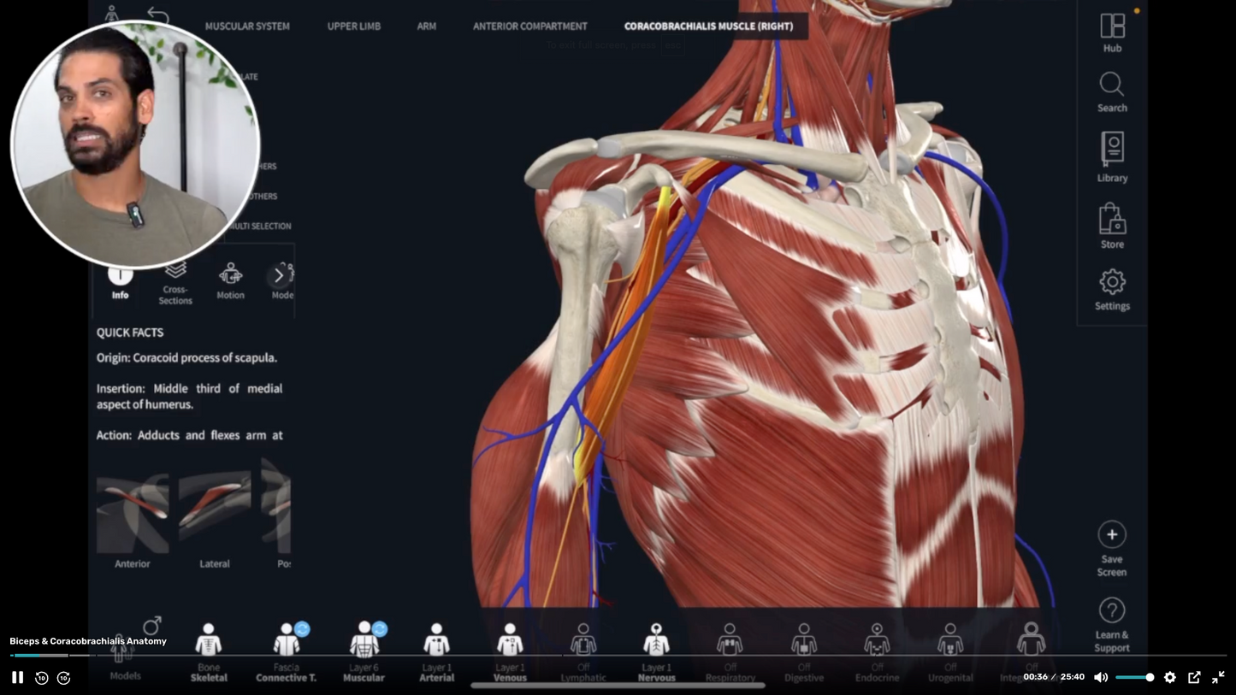Open the Search tool

click(x=1112, y=92)
